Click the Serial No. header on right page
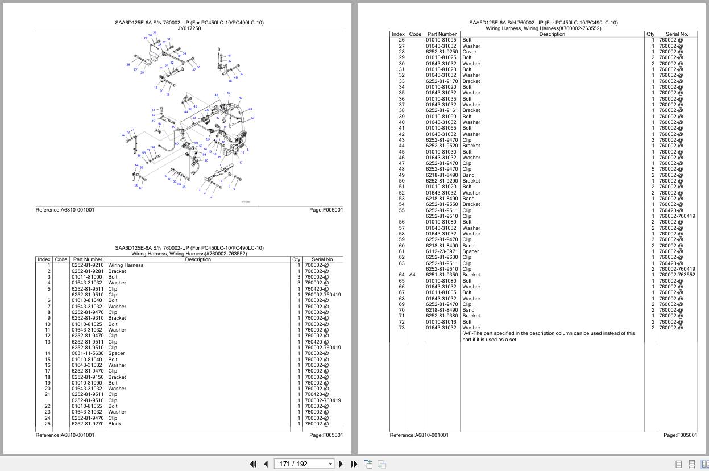The width and height of the screenshot is (709, 471). [677, 34]
